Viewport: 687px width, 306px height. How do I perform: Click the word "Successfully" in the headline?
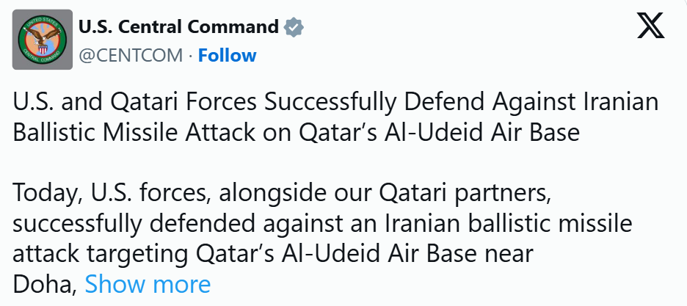pos(330,103)
